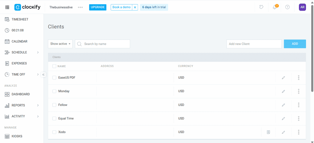This screenshot has width=314, height=143.
Task: Click the search magnifier icon
Action: [79, 44]
